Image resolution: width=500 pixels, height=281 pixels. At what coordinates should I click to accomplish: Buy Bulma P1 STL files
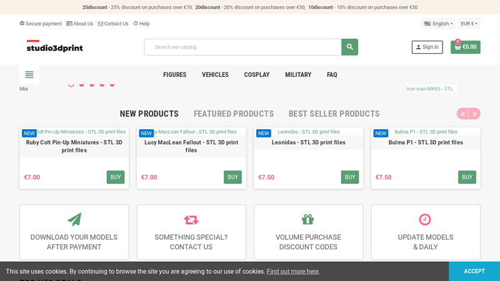[467, 177]
